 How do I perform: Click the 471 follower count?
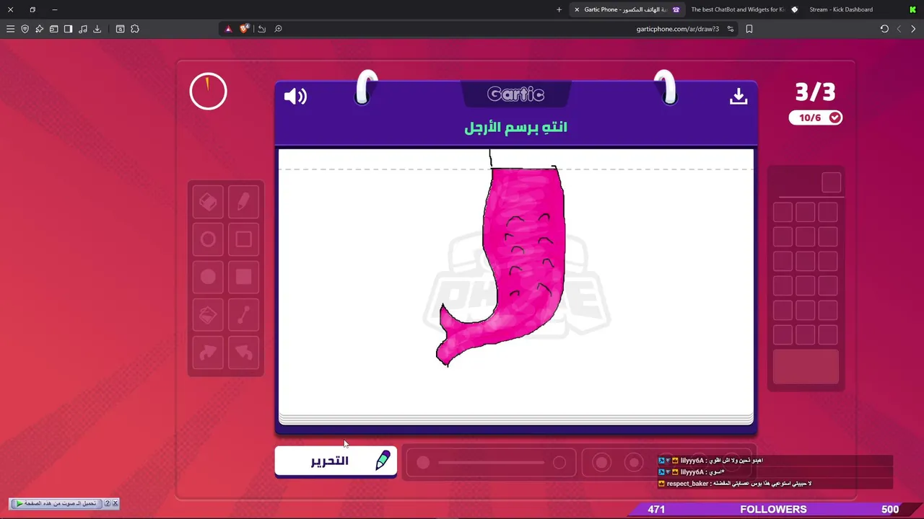pos(656,509)
